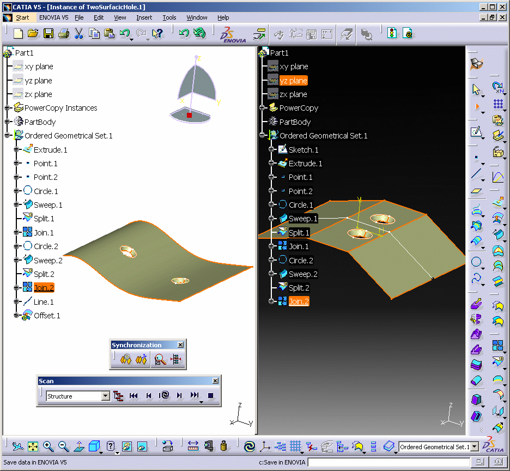
Task: Click the Zoom In magnifier icon
Action: point(48,446)
